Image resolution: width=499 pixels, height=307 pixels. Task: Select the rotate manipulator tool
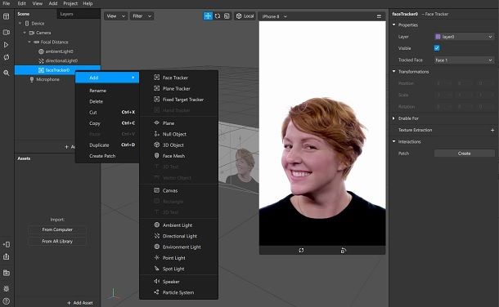[x=218, y=16]
